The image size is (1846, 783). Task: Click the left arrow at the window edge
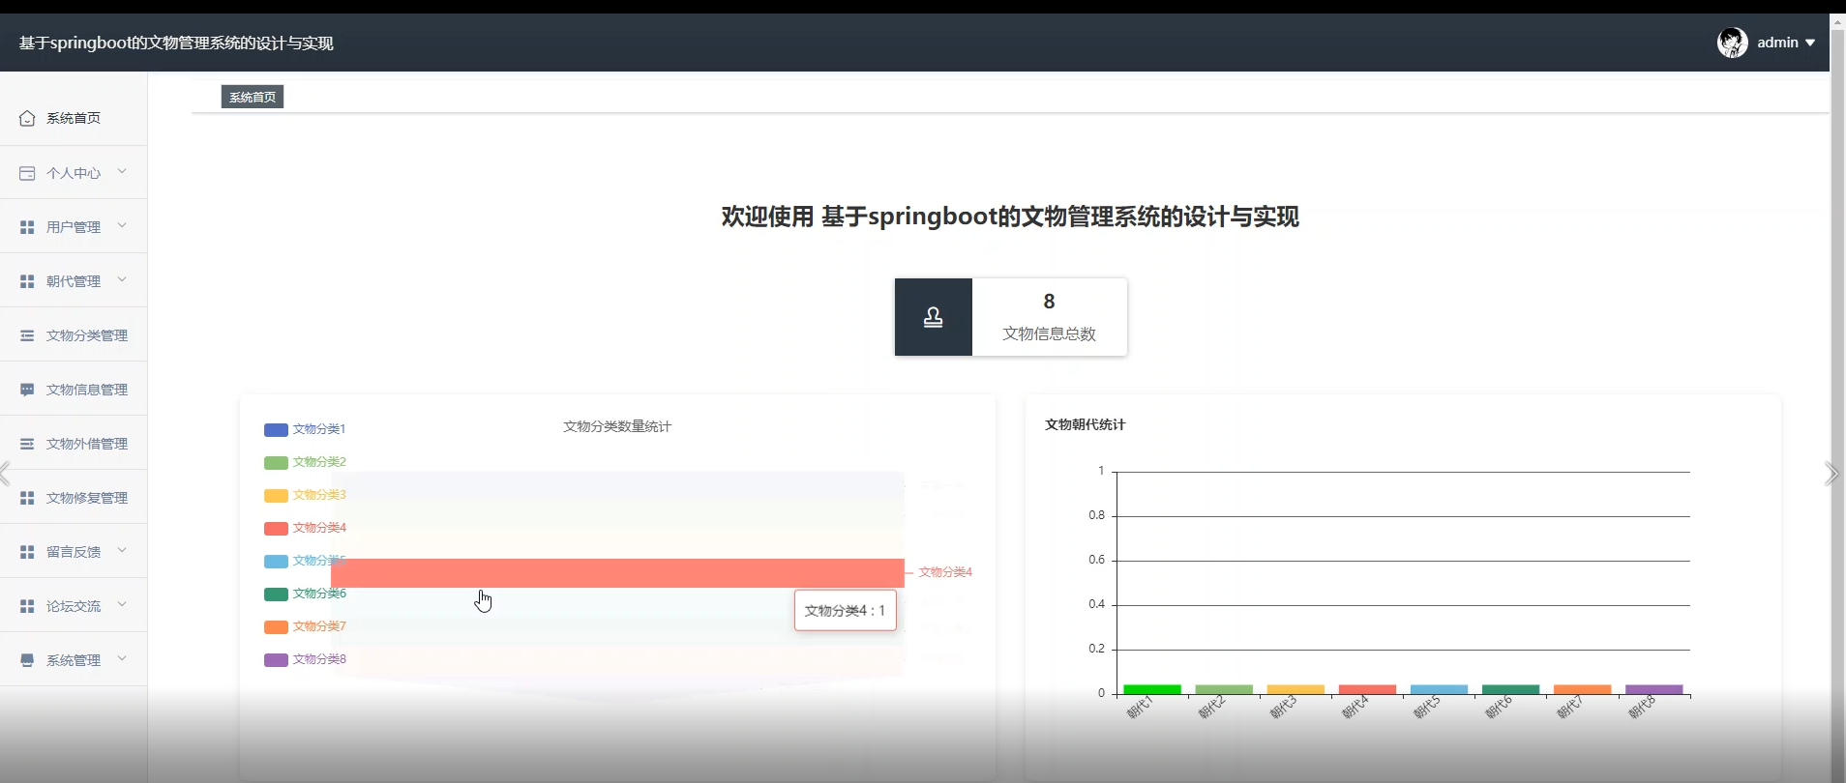(6, 474)
